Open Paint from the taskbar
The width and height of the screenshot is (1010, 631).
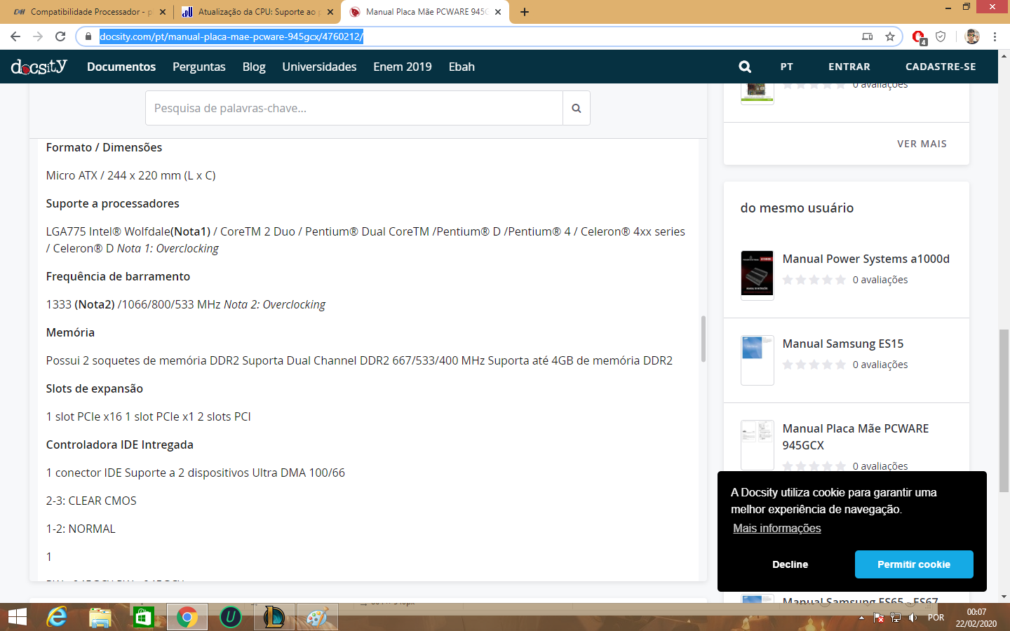[x=317, y=617]
